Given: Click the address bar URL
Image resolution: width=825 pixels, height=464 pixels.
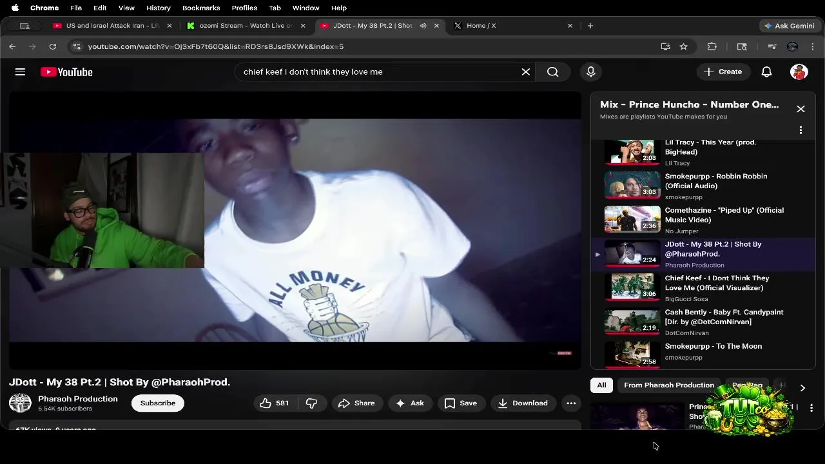Looking at the screenshot, I should pos(216,46).
